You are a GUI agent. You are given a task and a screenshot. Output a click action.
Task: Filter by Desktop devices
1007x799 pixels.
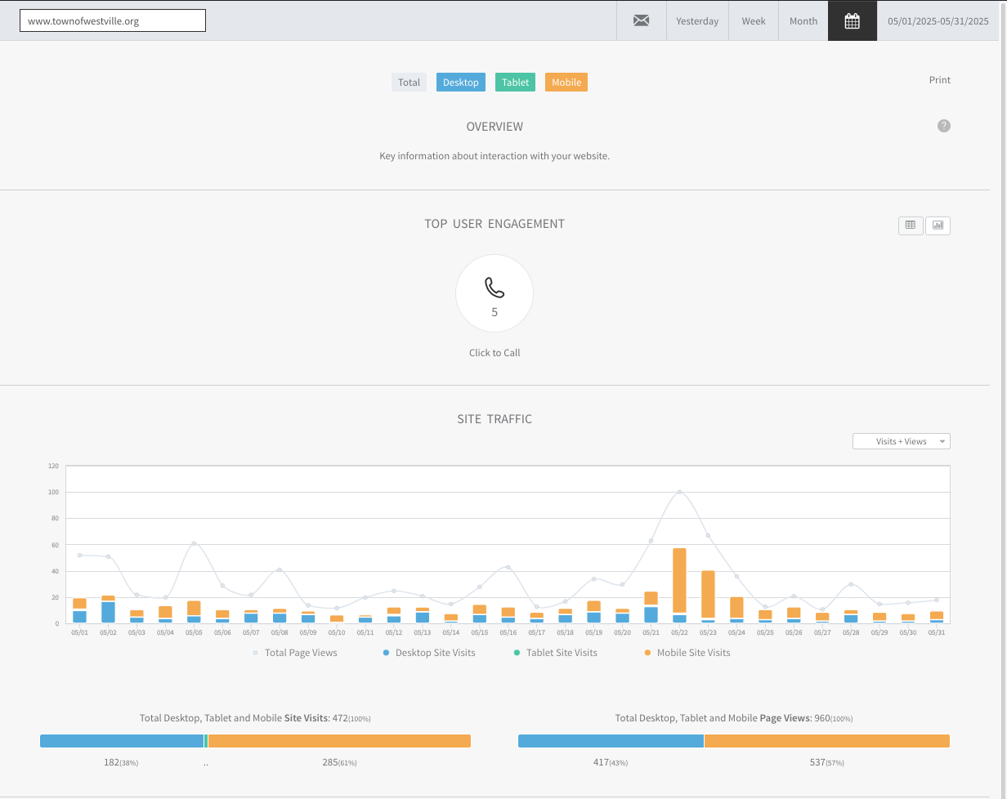(x=461, y=83)
